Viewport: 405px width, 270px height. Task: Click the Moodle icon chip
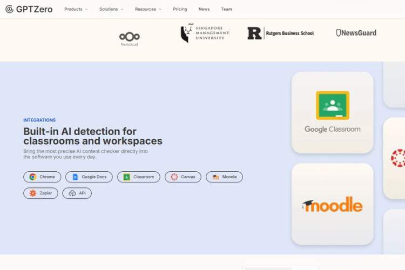(215, 177)
